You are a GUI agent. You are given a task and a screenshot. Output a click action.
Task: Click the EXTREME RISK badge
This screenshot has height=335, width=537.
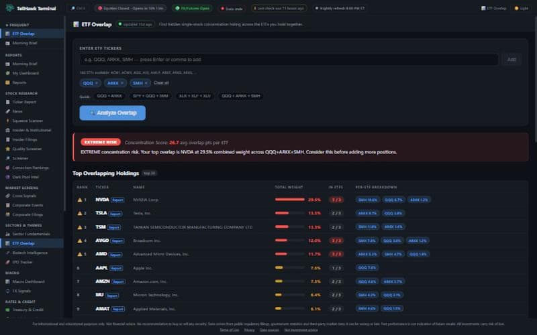point(100,142)
